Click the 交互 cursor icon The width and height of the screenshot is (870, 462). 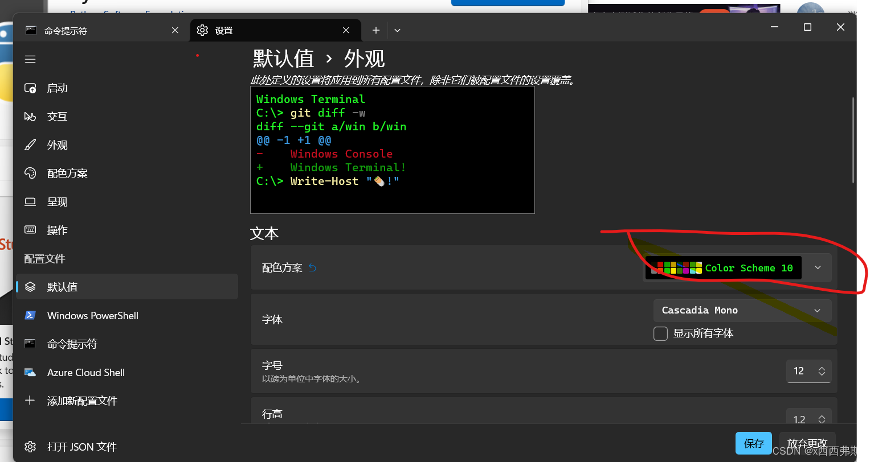point(30,117)
